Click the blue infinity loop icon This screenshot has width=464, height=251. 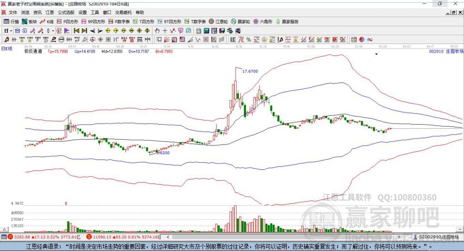(x=370, y=40)
